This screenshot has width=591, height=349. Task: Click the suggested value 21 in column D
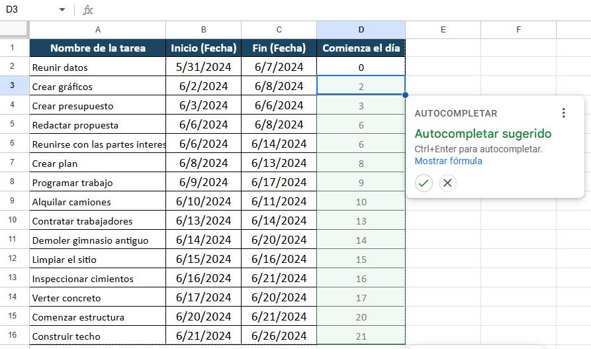pyautogui.click(x=361, y=336)
